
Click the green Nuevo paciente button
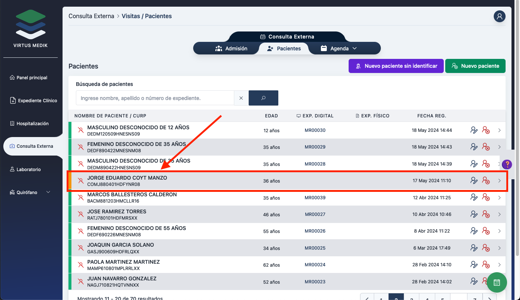click(475, 66)
